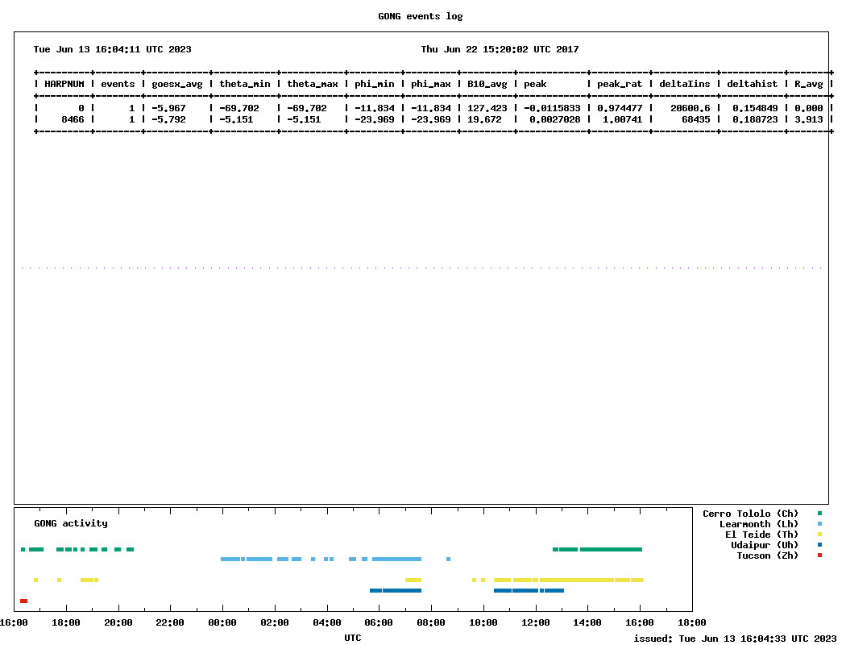The image size is (846, 645).
Task: Click the peak column header
Action: pyautogui.click(x=535, y=84)
